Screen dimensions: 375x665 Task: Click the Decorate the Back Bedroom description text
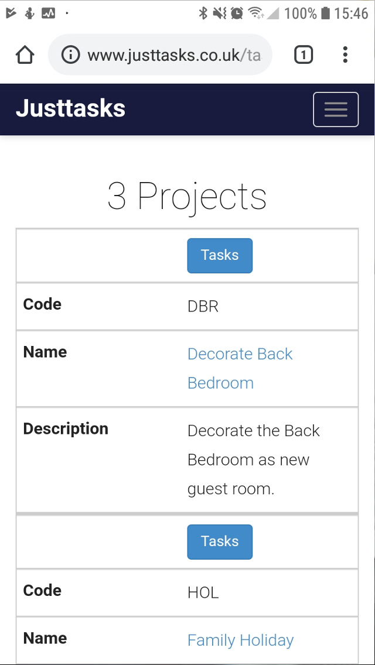(x=253, y=460)
